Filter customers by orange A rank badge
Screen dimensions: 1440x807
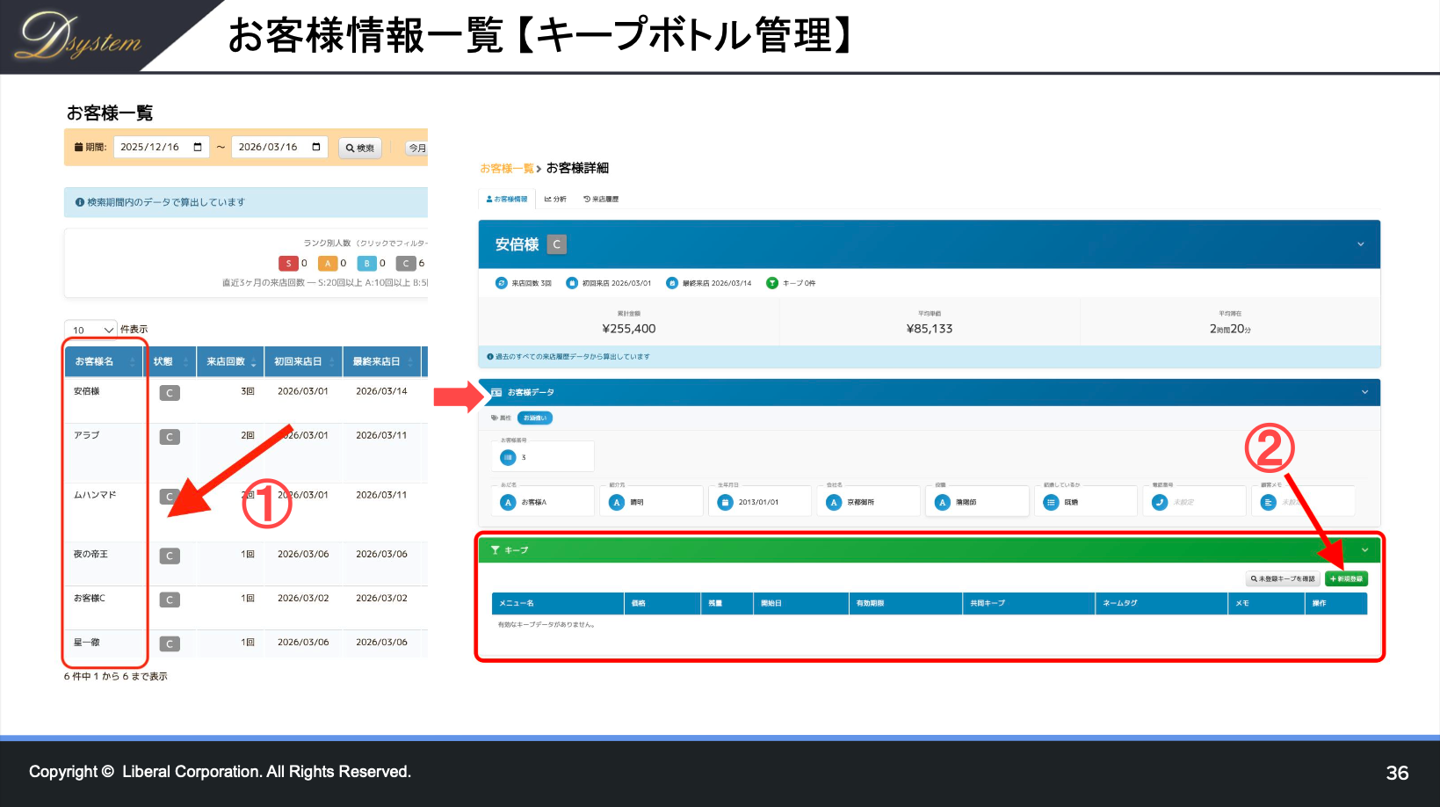tap(328, 263)
